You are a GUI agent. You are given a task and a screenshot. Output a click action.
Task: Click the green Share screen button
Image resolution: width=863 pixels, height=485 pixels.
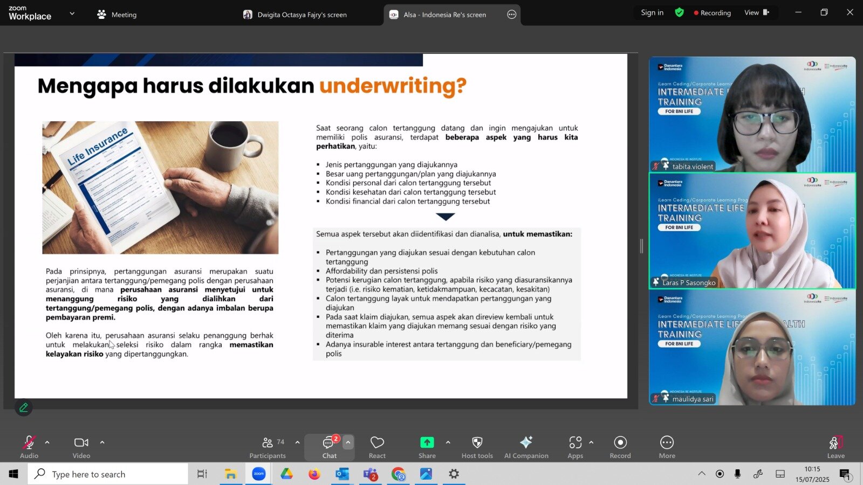pyautogui.click(x=427, y=447)
